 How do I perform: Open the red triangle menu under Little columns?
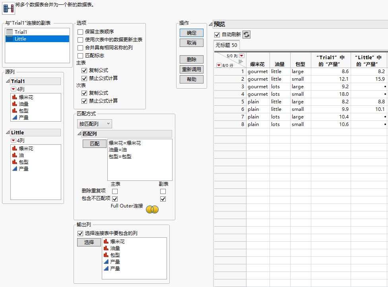[13, 140]
